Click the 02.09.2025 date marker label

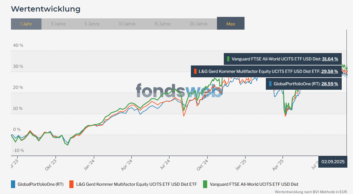[x=333, y=162]
